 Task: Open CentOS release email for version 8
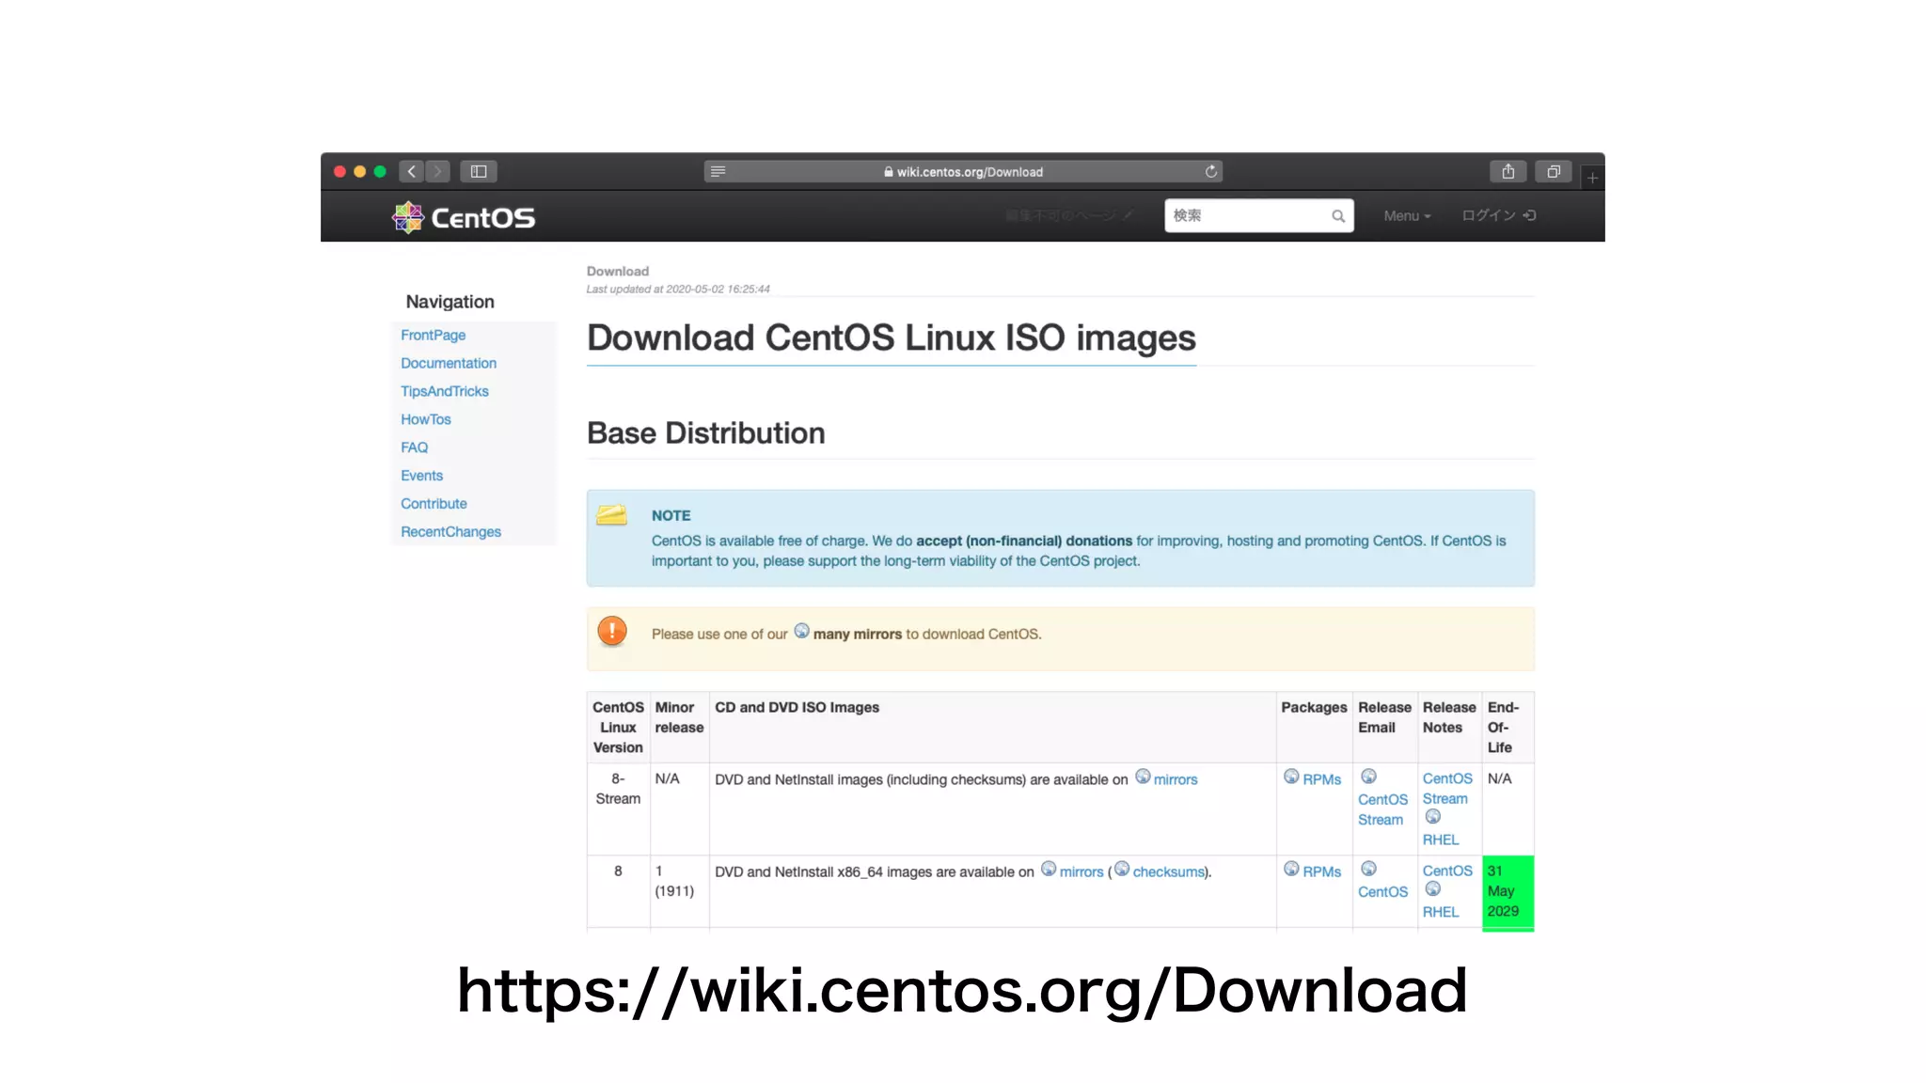click(x=1382, y=891)
